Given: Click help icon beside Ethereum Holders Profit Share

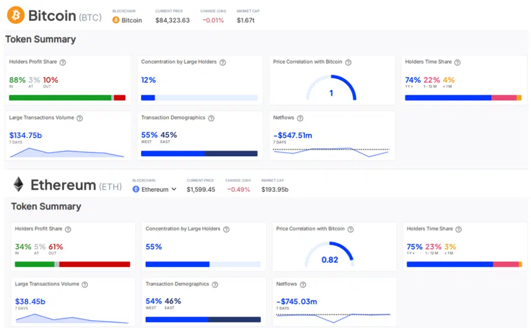Looking at the screenshot, I should click(x=68, y=229).
